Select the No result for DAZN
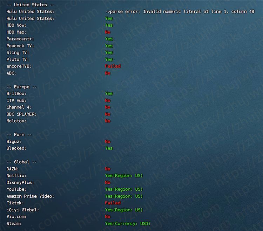This screenshot has height=231, width=263. pos(108,169)
